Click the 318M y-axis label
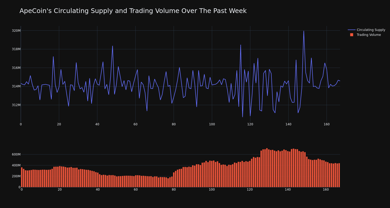 [x=16, y=49]
